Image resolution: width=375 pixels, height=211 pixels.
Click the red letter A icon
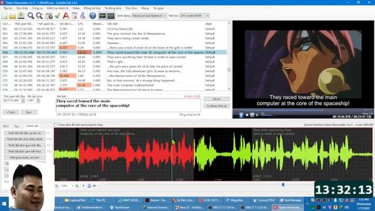tap(66, 16)
